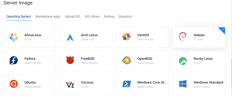The height and width of the screenshot is (97, 232).
Task: Pick the Fedora logo icon
Action: click(14, 61)
